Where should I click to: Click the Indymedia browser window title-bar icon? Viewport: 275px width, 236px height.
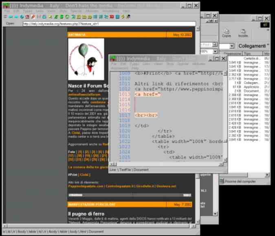(6, 5)
